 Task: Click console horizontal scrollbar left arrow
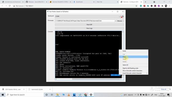[56, 79]
